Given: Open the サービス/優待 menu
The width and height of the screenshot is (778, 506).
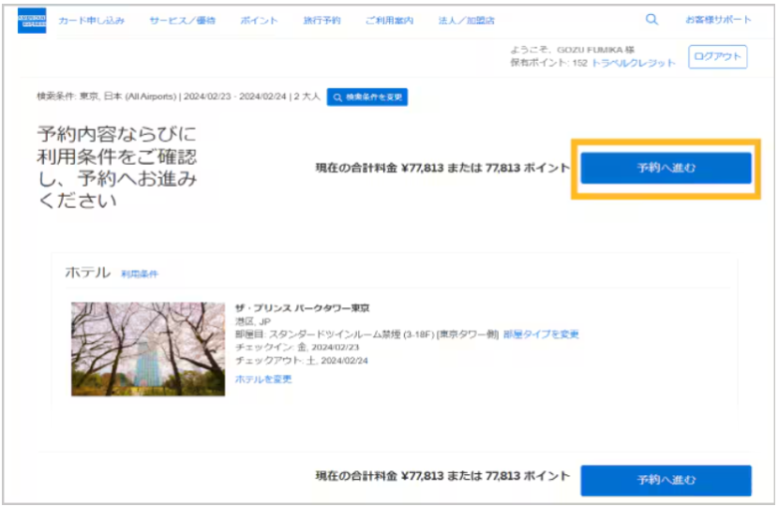Looking at the screenshot, I should tap(183, 20).
